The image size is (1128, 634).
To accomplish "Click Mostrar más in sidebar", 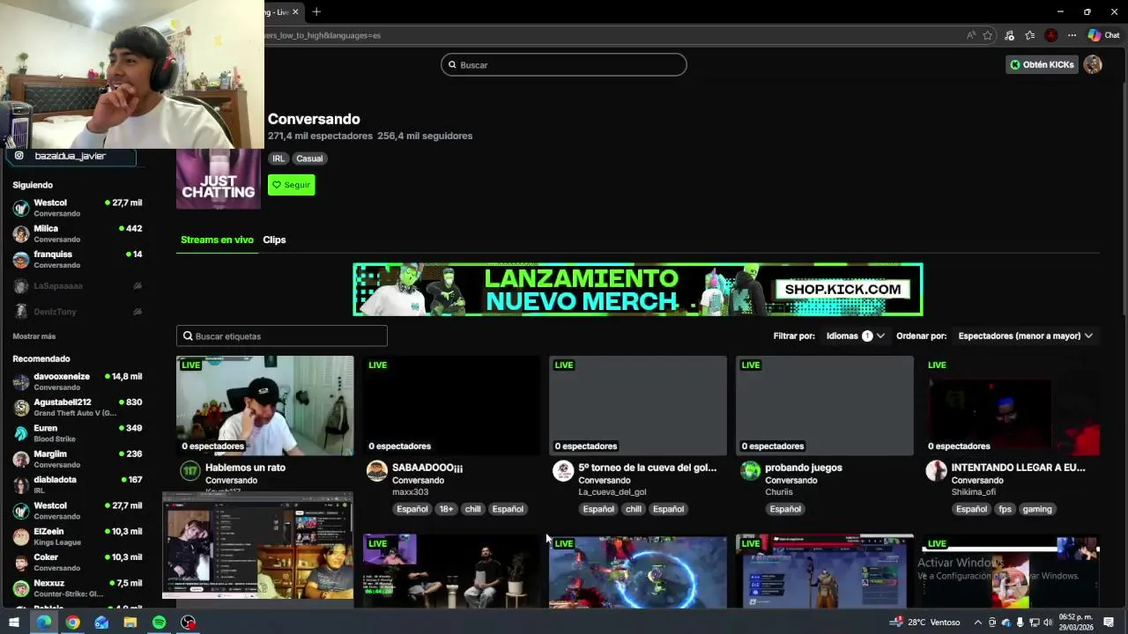I will point(34,336).
